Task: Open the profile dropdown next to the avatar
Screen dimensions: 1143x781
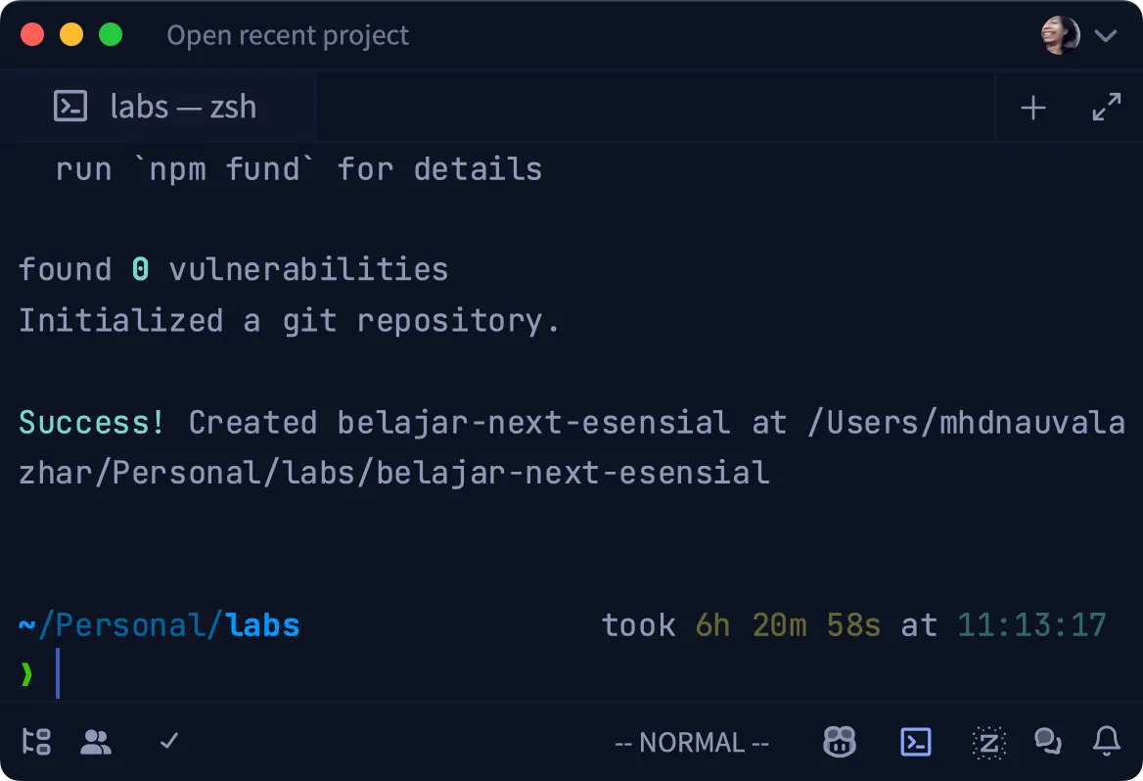Action: pyautogui.click(x=1106, y=34)
